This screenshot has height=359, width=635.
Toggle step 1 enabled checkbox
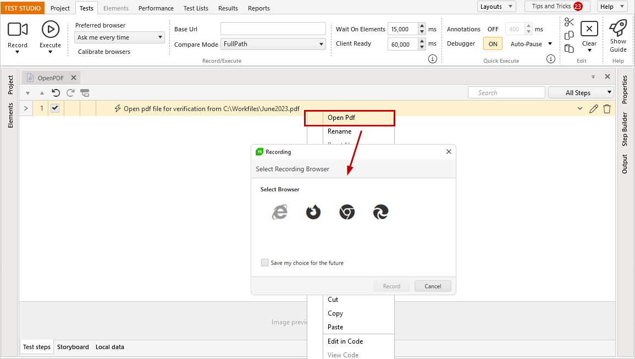tap(55, 108)
